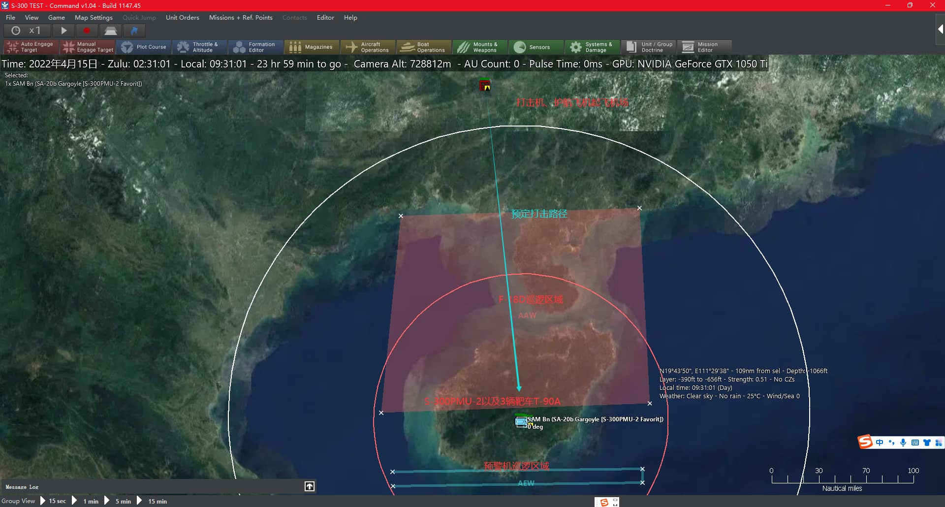This screenshot has height=507, width=945.
Task: Open Unit / Group Doctrine
Action: point(649,47)
